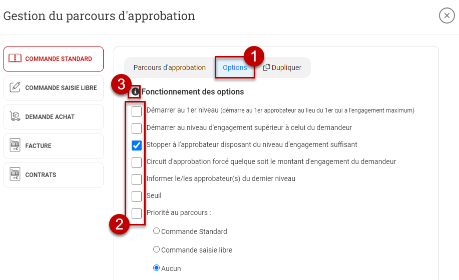459x280 pixels.
Task: Click the Commande Saisie Libre pencil icon
Action: [x=15, y=87]
